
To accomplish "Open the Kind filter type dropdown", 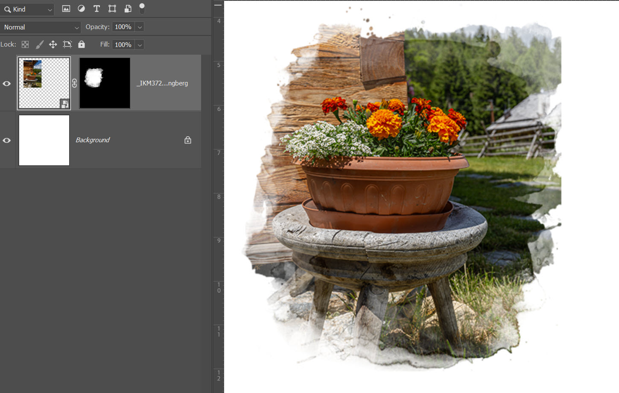I will tap(27, 9).
